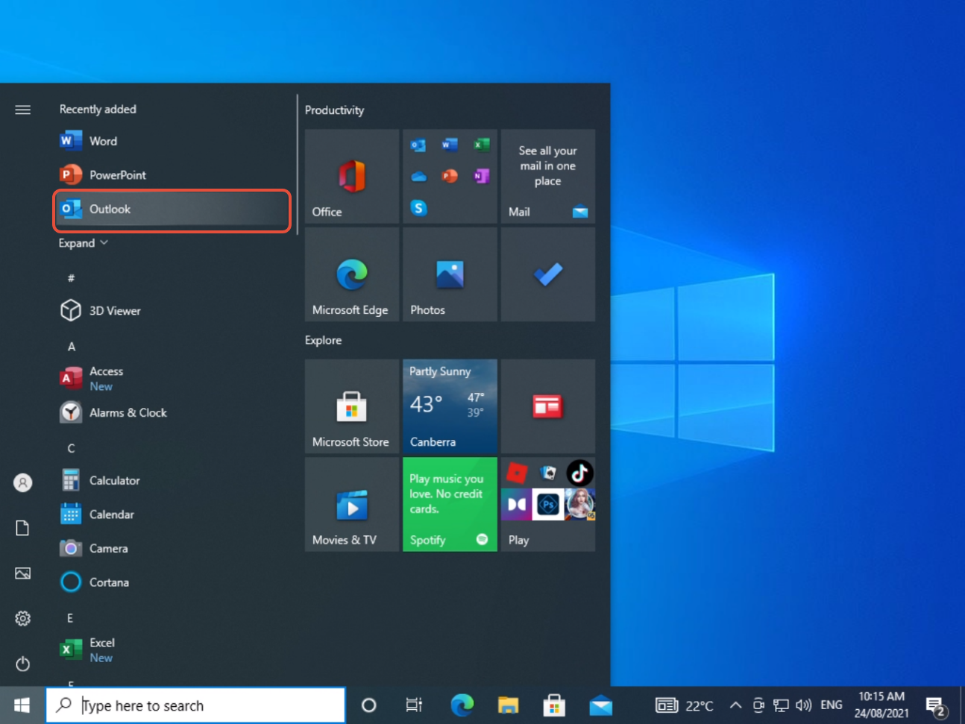965x724 pixels.
Task: Jump to letter C in app list
Action: point(72,448)
